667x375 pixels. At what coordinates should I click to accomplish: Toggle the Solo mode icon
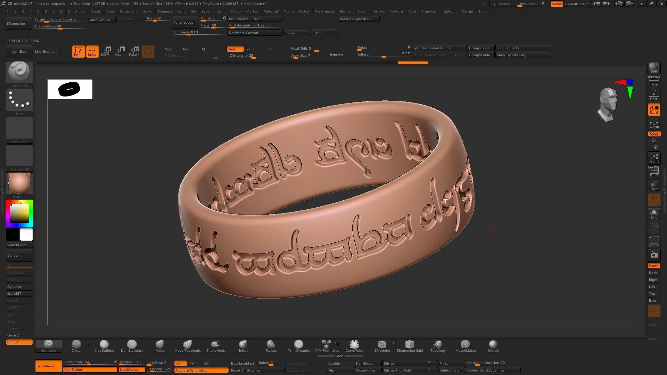tap(654, 214)
